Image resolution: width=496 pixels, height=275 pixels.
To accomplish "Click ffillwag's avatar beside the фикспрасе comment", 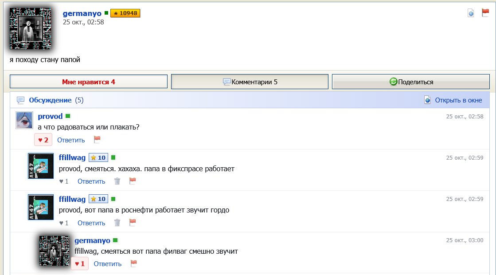I will (x=41, y=166).
